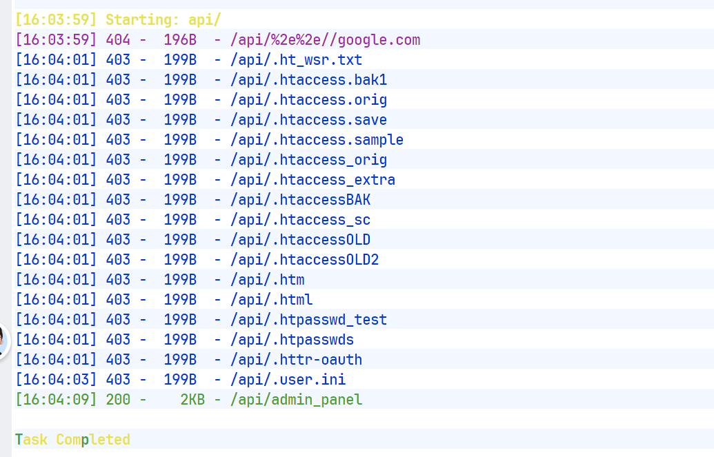Click the [16:04:09] timestamp on the 200 line
This screenshot has height=457, width=714.
[x=56, y=400]
